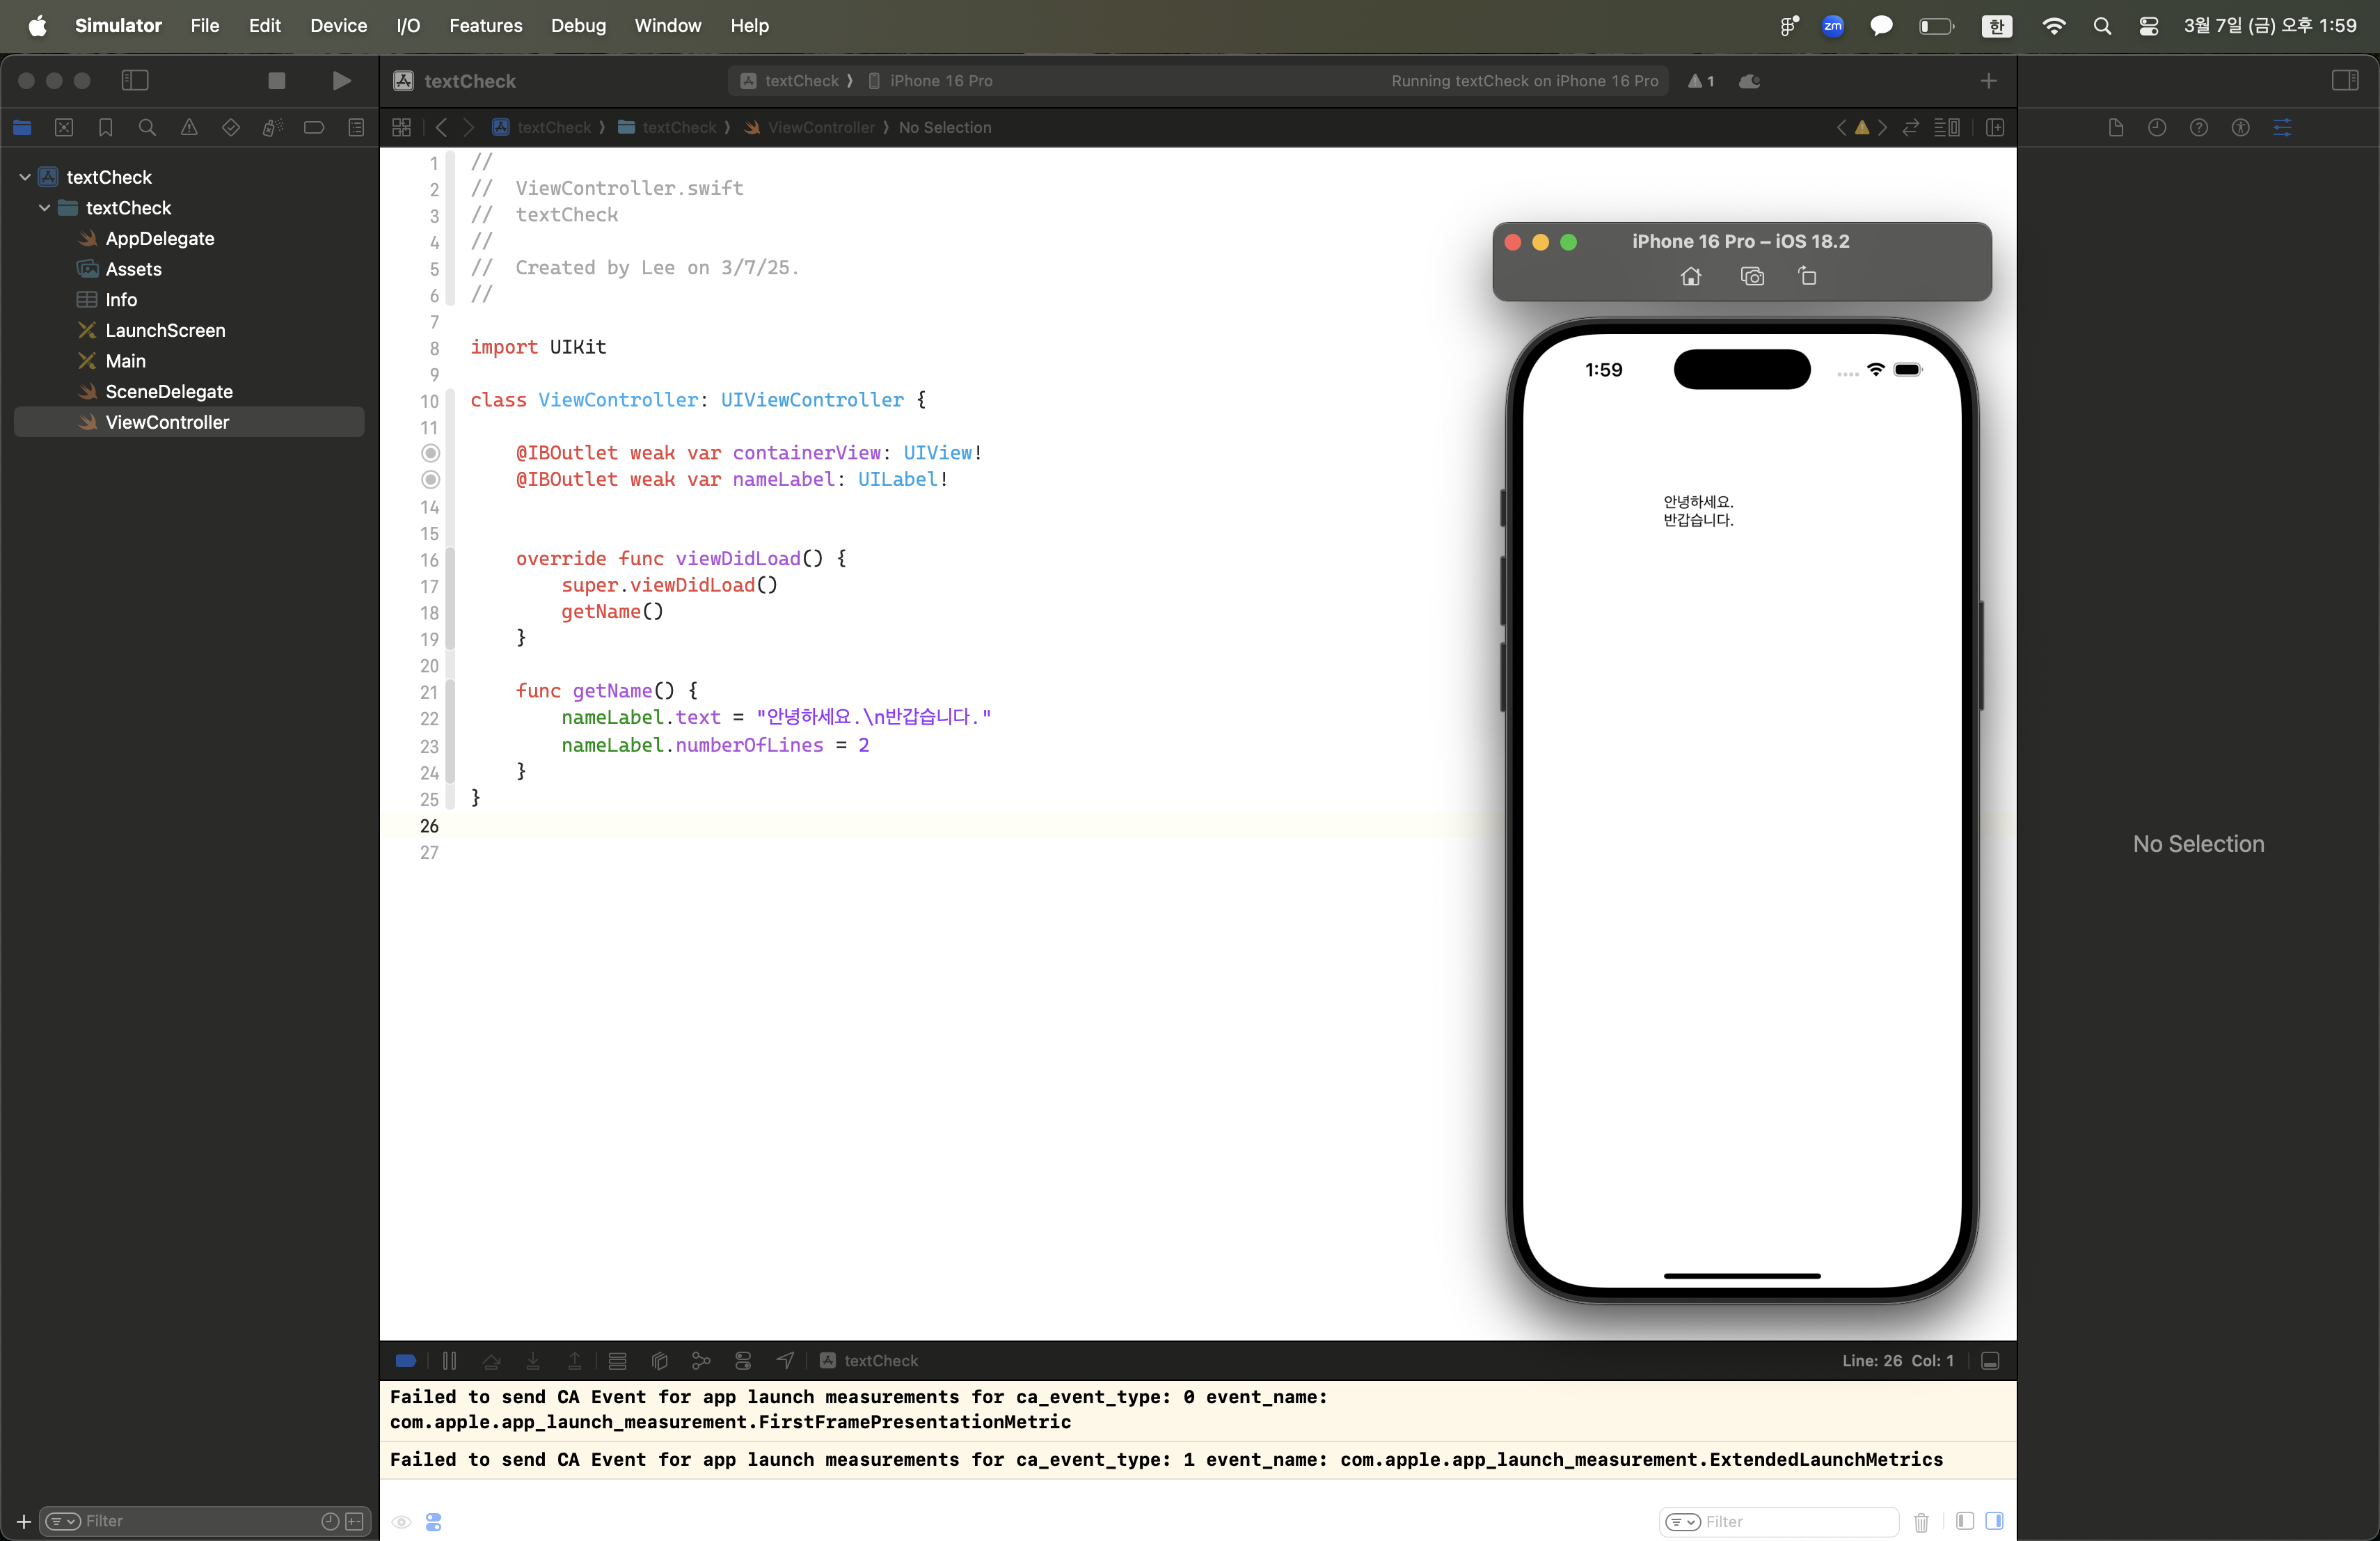The image size is (2380, 1541).
Task: Click the warning count indicator in toolbar
Action: [x=1701, y=81]
